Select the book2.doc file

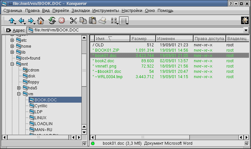105,61
